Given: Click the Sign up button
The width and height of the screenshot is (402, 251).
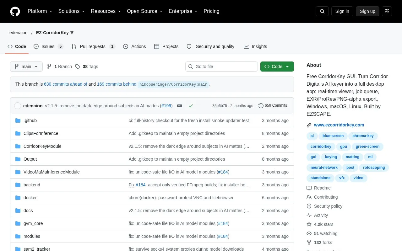Looking at the screenshot, I should point(367,11).
